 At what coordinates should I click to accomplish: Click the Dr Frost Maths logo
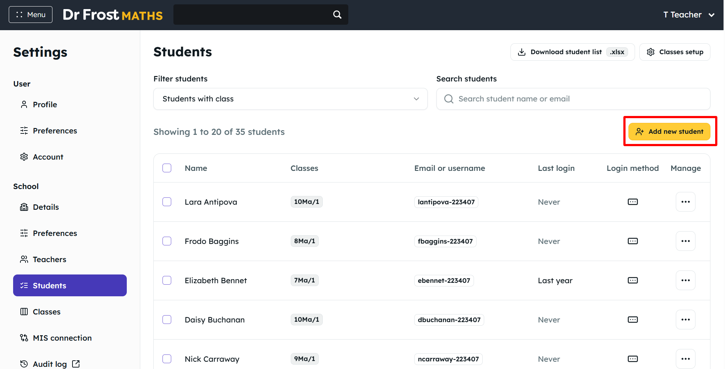pos(113,15)
